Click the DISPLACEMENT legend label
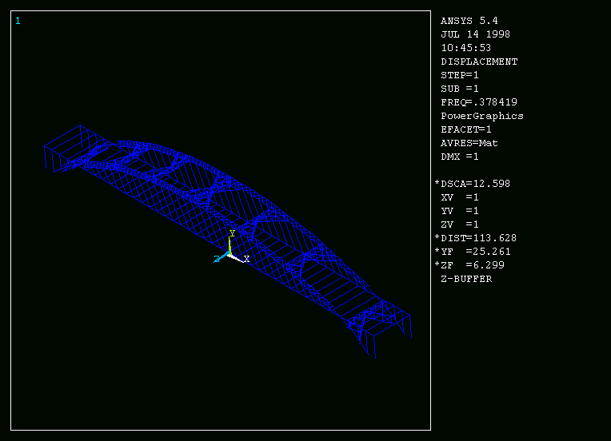Image resolution: width=611 pixels, height=441 pixels. pyautogui.click(x=479, y=62)
